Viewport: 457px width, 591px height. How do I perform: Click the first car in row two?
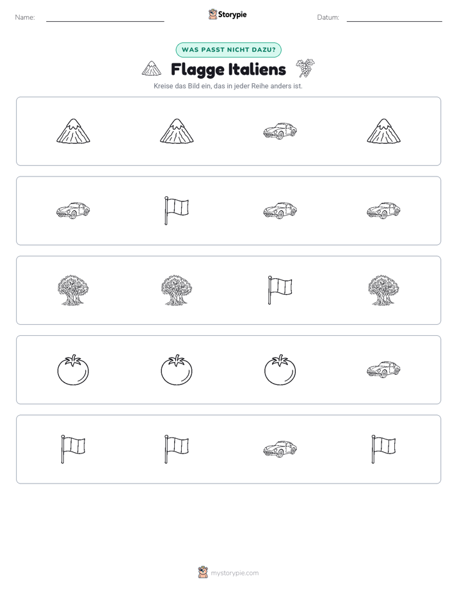[x=73, y=210]
